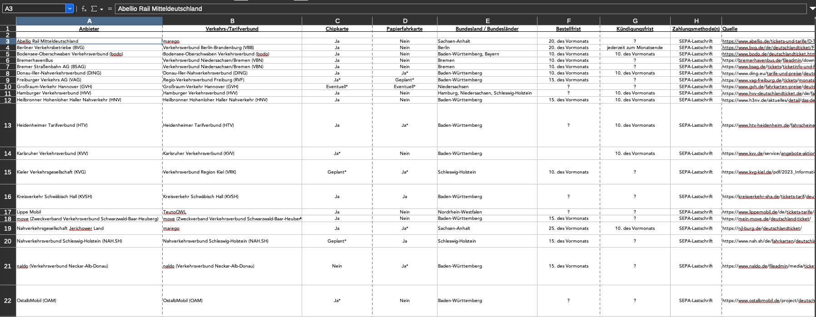Select row header 22
This screenshot has height=317, width=816.
click(x=8, y=301)
